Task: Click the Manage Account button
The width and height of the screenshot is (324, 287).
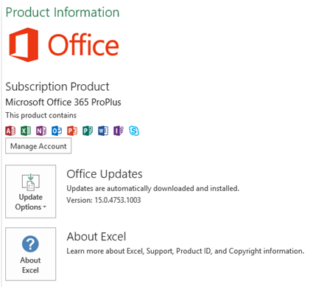Action: [x=38, y=146]
